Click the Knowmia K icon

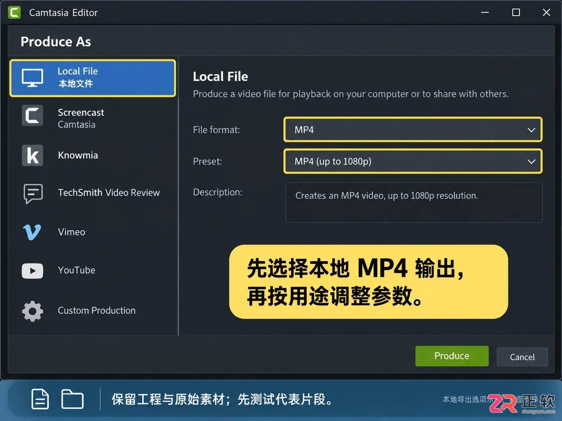point(32,155)
